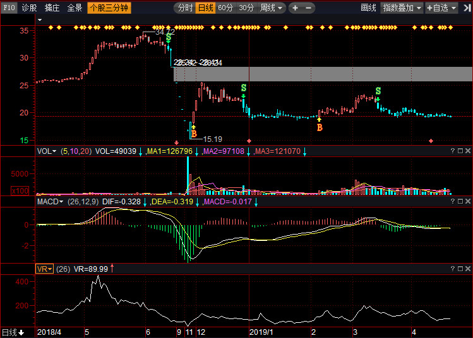Open help for the MACD panel
This screenshot has width=473, height=338.
point(453,201)
